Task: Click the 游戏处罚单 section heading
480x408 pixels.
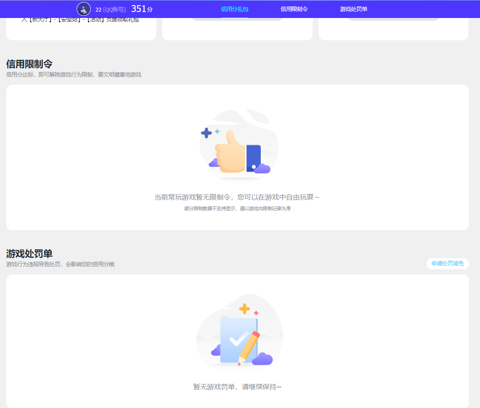Action: [x=30, y=253]
